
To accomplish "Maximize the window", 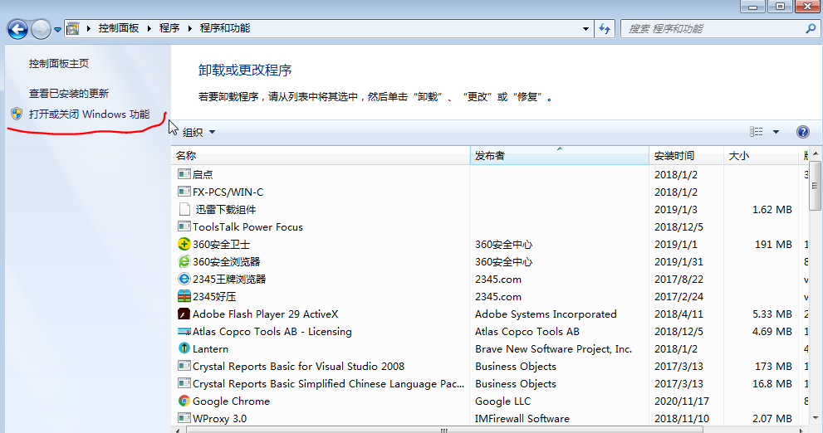I will [780, 7].
